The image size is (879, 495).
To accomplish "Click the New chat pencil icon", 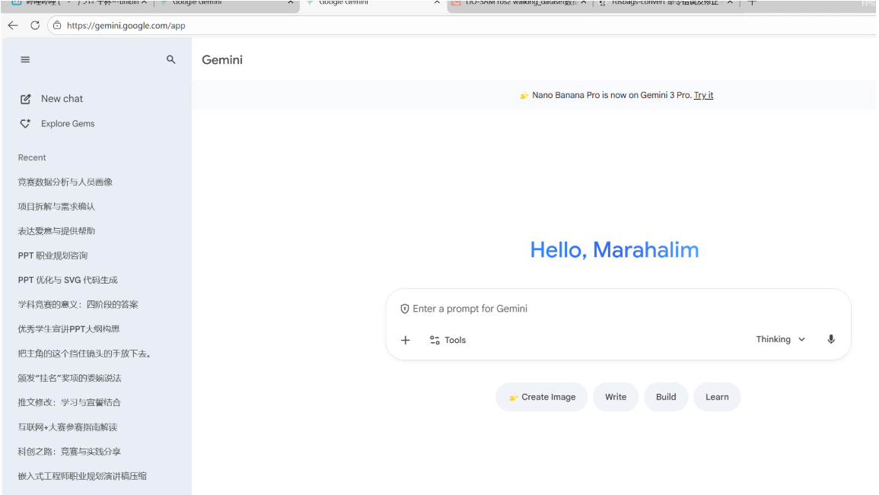I will 26,99.
